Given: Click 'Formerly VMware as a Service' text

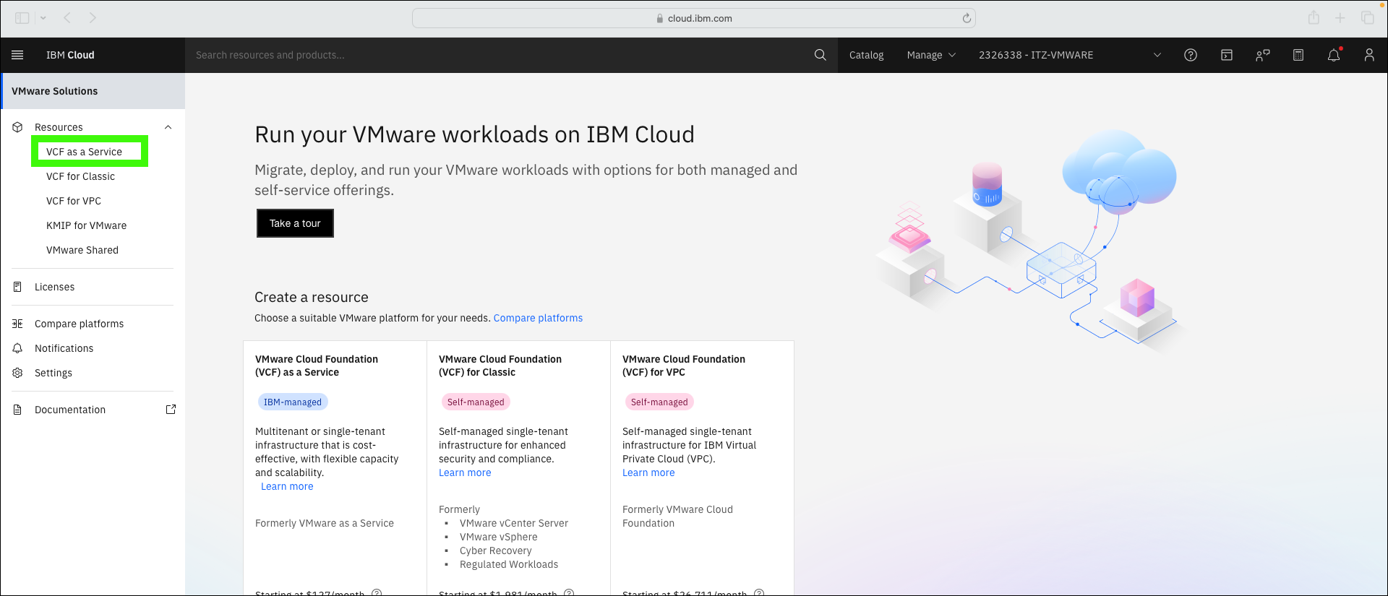Looking at the screenshot, I should [x=325, y=523].
